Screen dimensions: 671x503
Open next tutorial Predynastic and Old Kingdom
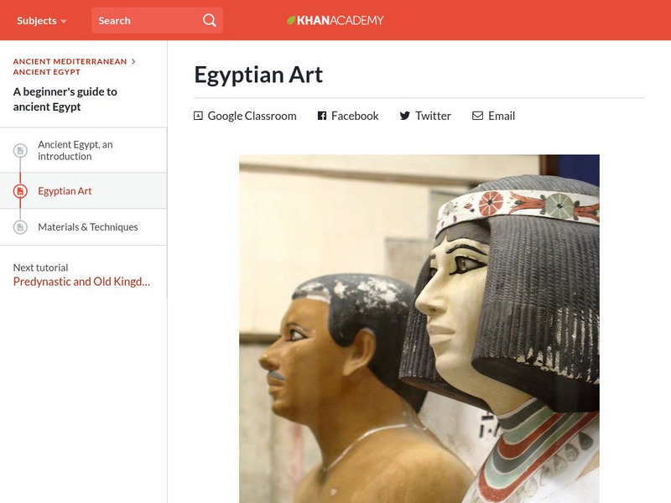tap(81, 282)
